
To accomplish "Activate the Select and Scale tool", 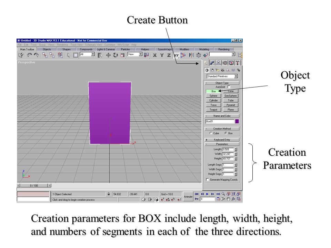I will (122, 55).
